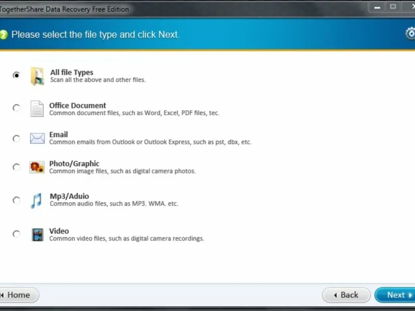Proceed with the Next button
The width and height of the screenshot is (415, 311).
395,295
